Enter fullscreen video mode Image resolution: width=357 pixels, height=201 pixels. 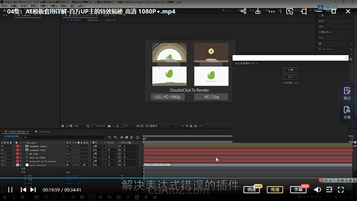click(x=341, y=190)
